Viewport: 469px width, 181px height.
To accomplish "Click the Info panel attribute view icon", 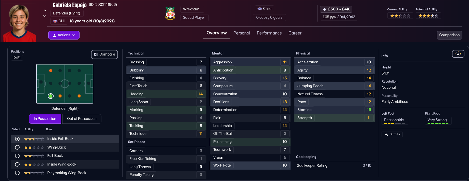I will [458, 54].
